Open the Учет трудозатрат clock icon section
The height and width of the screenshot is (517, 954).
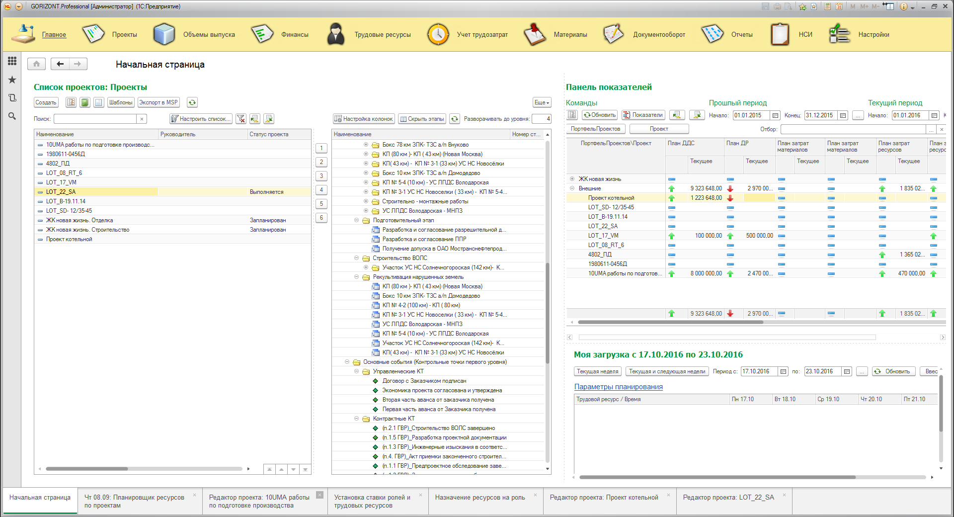tap(438, 34)
